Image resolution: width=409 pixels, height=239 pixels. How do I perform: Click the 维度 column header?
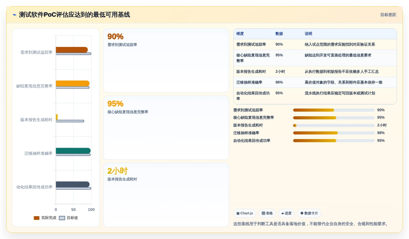click(240, 34)
